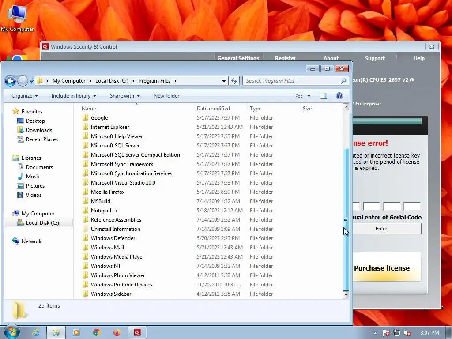Launch Google Chrome from taskbar
The width and height of the screenshot is (452, 339).
point(97,332)
